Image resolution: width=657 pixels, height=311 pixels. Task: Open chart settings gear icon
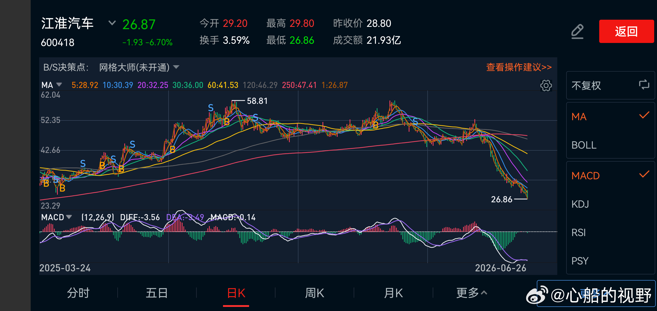pyautogui.click(x=546, y=85)
